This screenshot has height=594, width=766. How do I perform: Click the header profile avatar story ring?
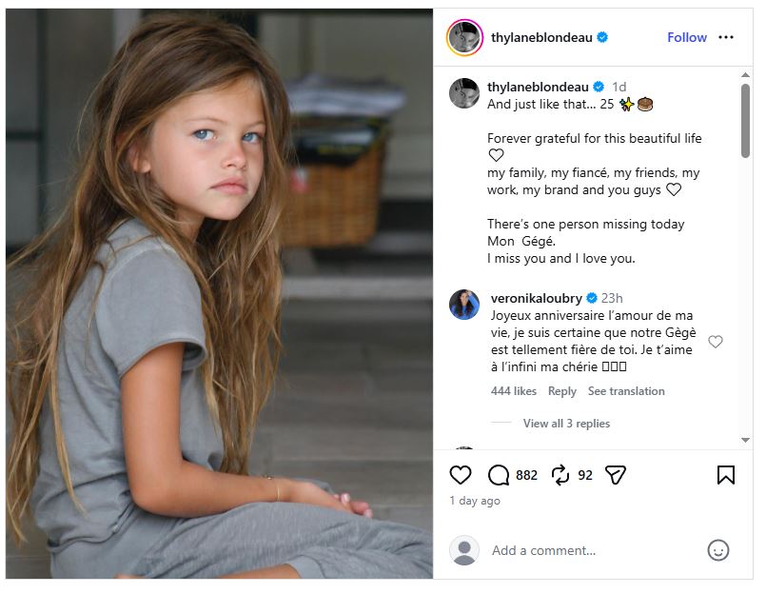(464, 37)
